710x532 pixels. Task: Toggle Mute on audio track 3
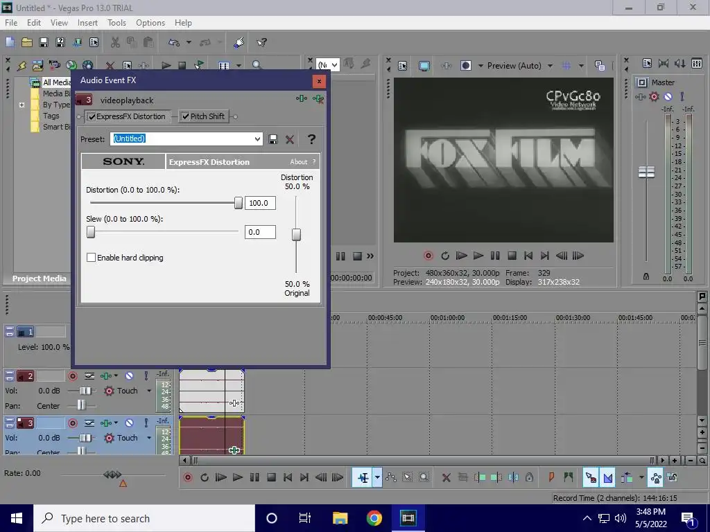tap(129, 423)
